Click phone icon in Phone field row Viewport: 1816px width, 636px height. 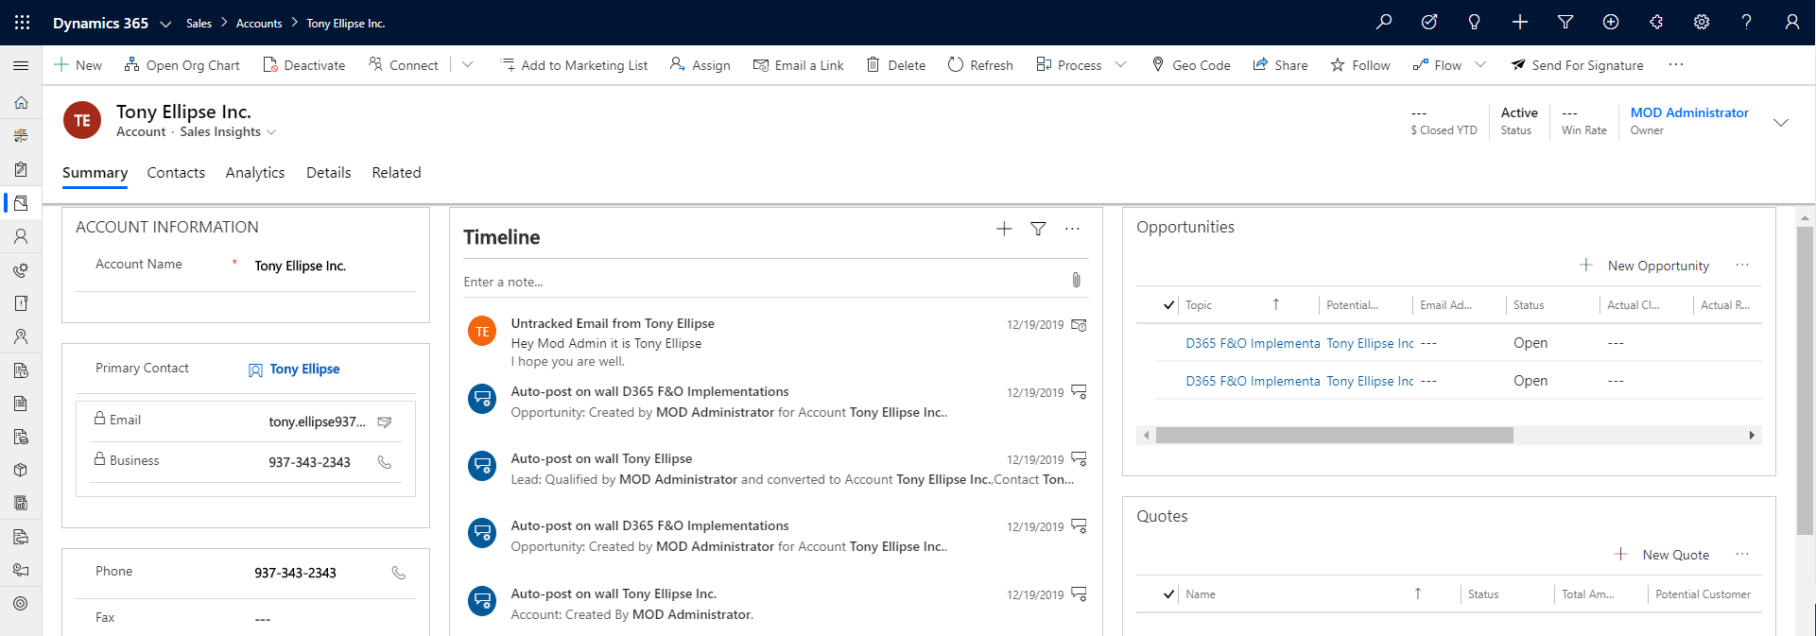[399, 573]
